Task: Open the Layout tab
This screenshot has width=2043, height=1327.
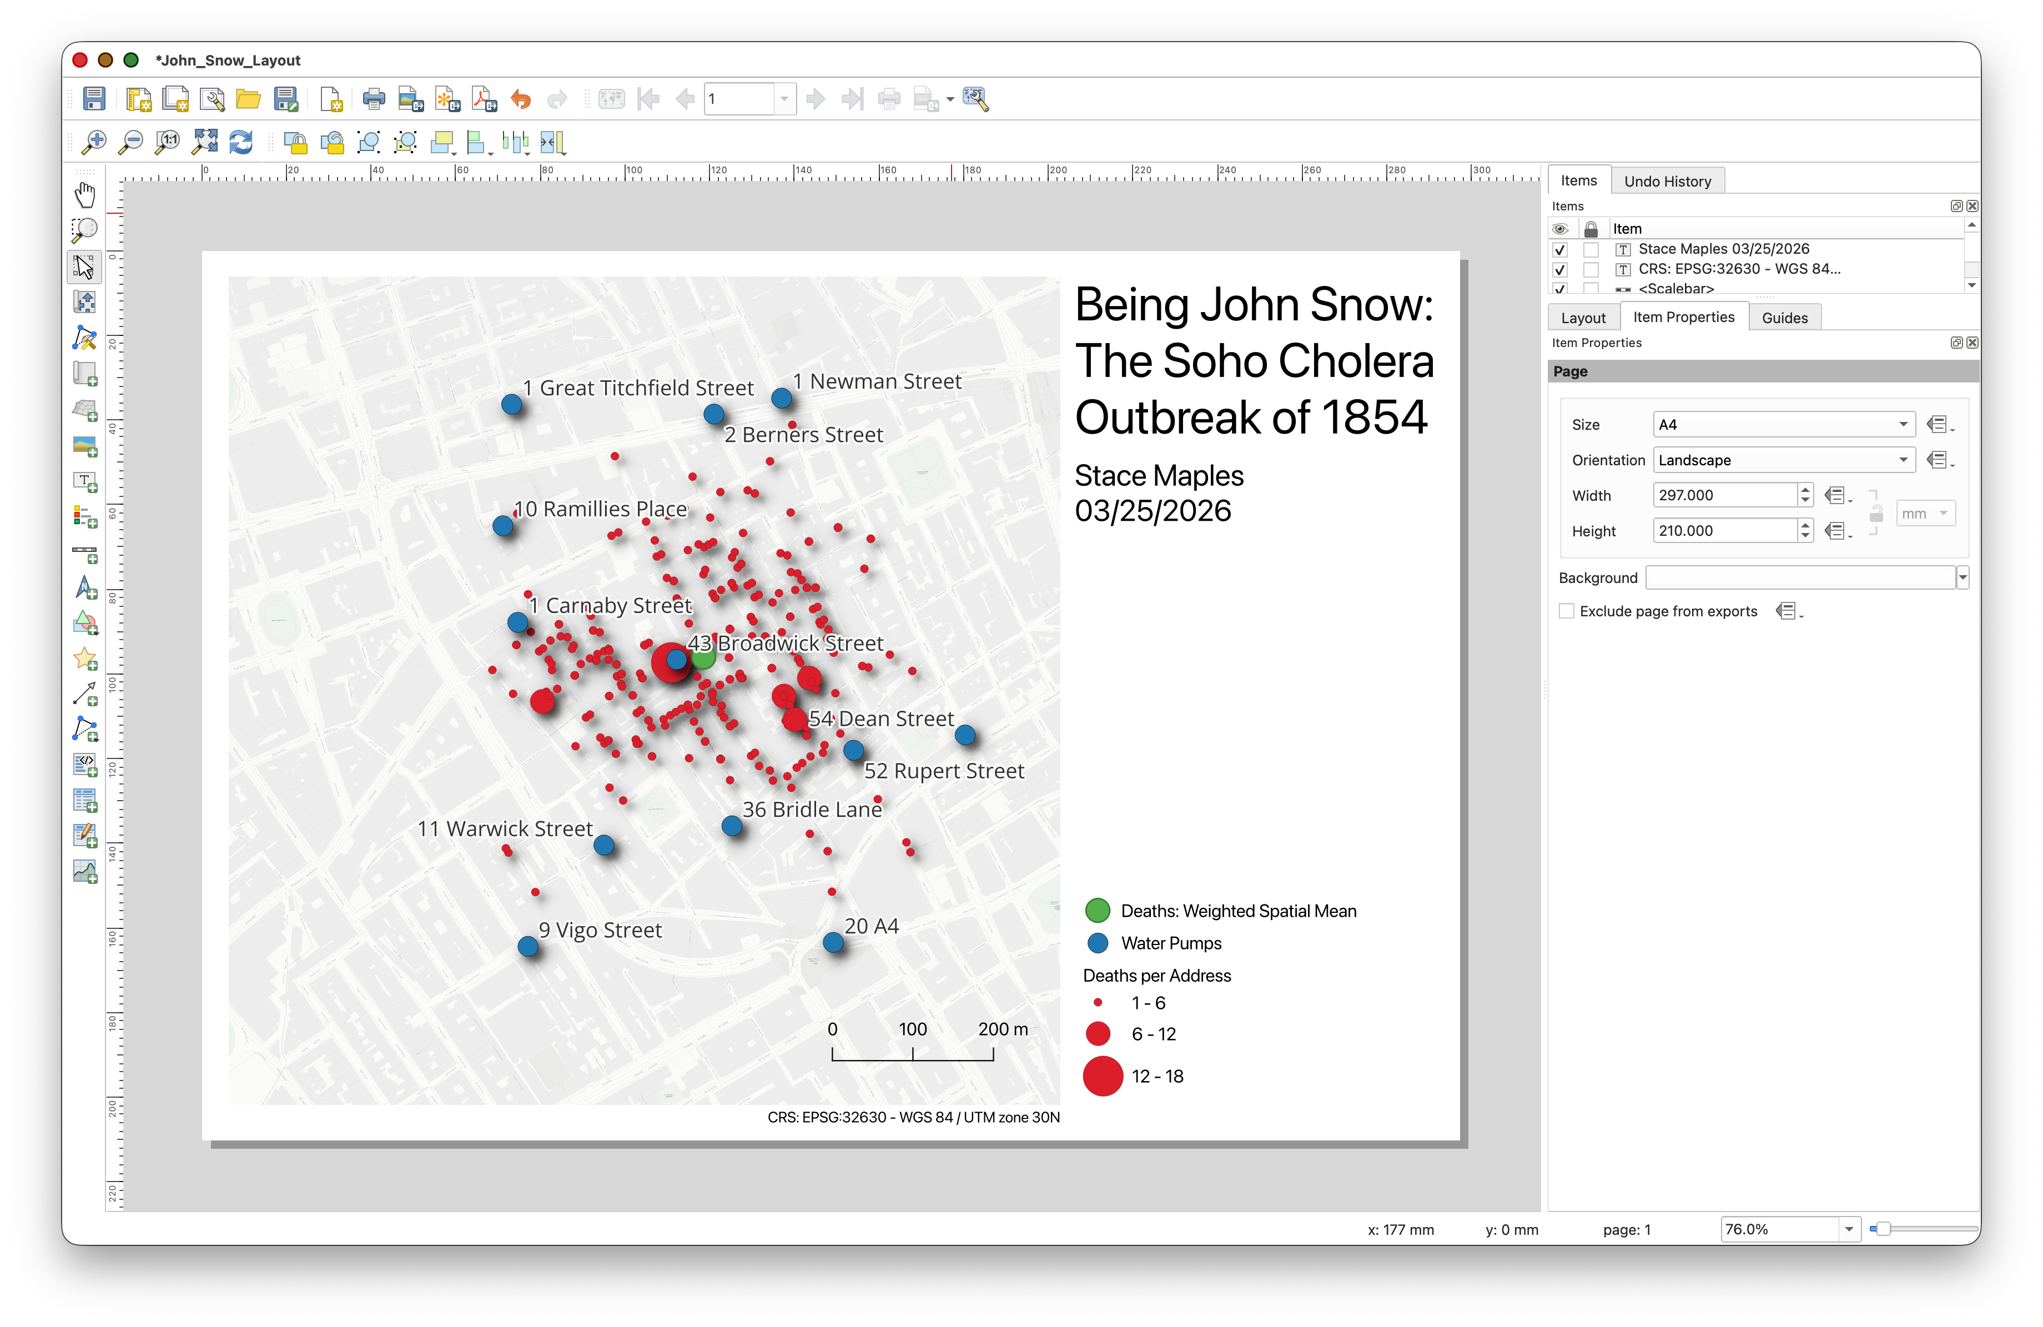Action: 1583,318
